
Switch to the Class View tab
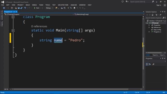(x=163, y=55)
